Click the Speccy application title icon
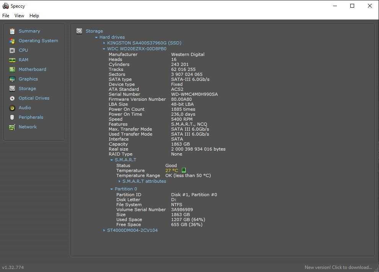The height and width of the screenshot is (272, 379). point(6,6)
